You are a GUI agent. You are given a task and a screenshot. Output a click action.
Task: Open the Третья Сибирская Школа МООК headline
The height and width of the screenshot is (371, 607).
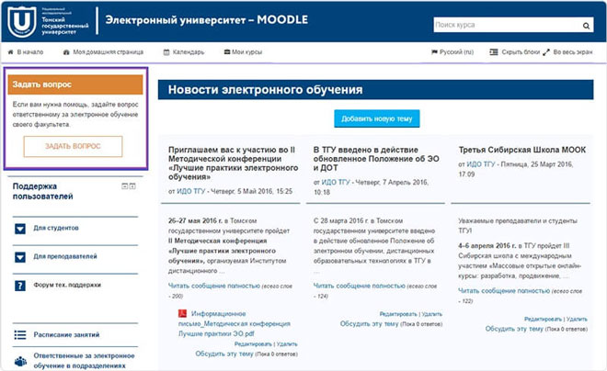coord(522,150)
